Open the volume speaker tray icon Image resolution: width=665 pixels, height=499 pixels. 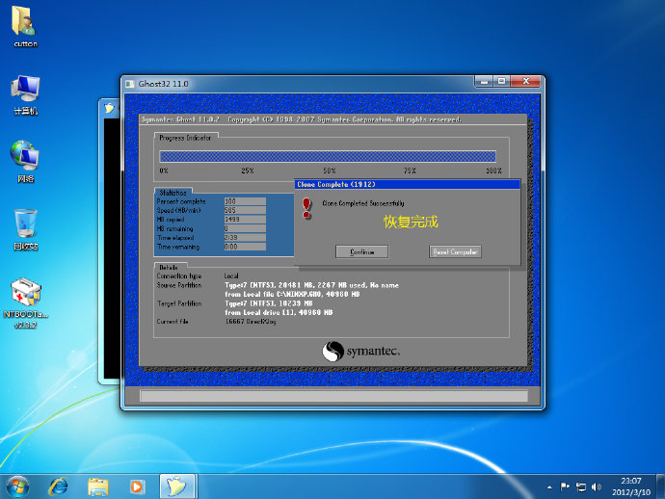pyautogui.click(x=596, y=487)
